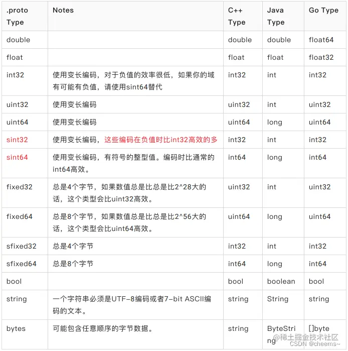Select "sfixed64" in the .proto Type column
The width and height of the screenshot is (348, 351).
tap(21, 264)
